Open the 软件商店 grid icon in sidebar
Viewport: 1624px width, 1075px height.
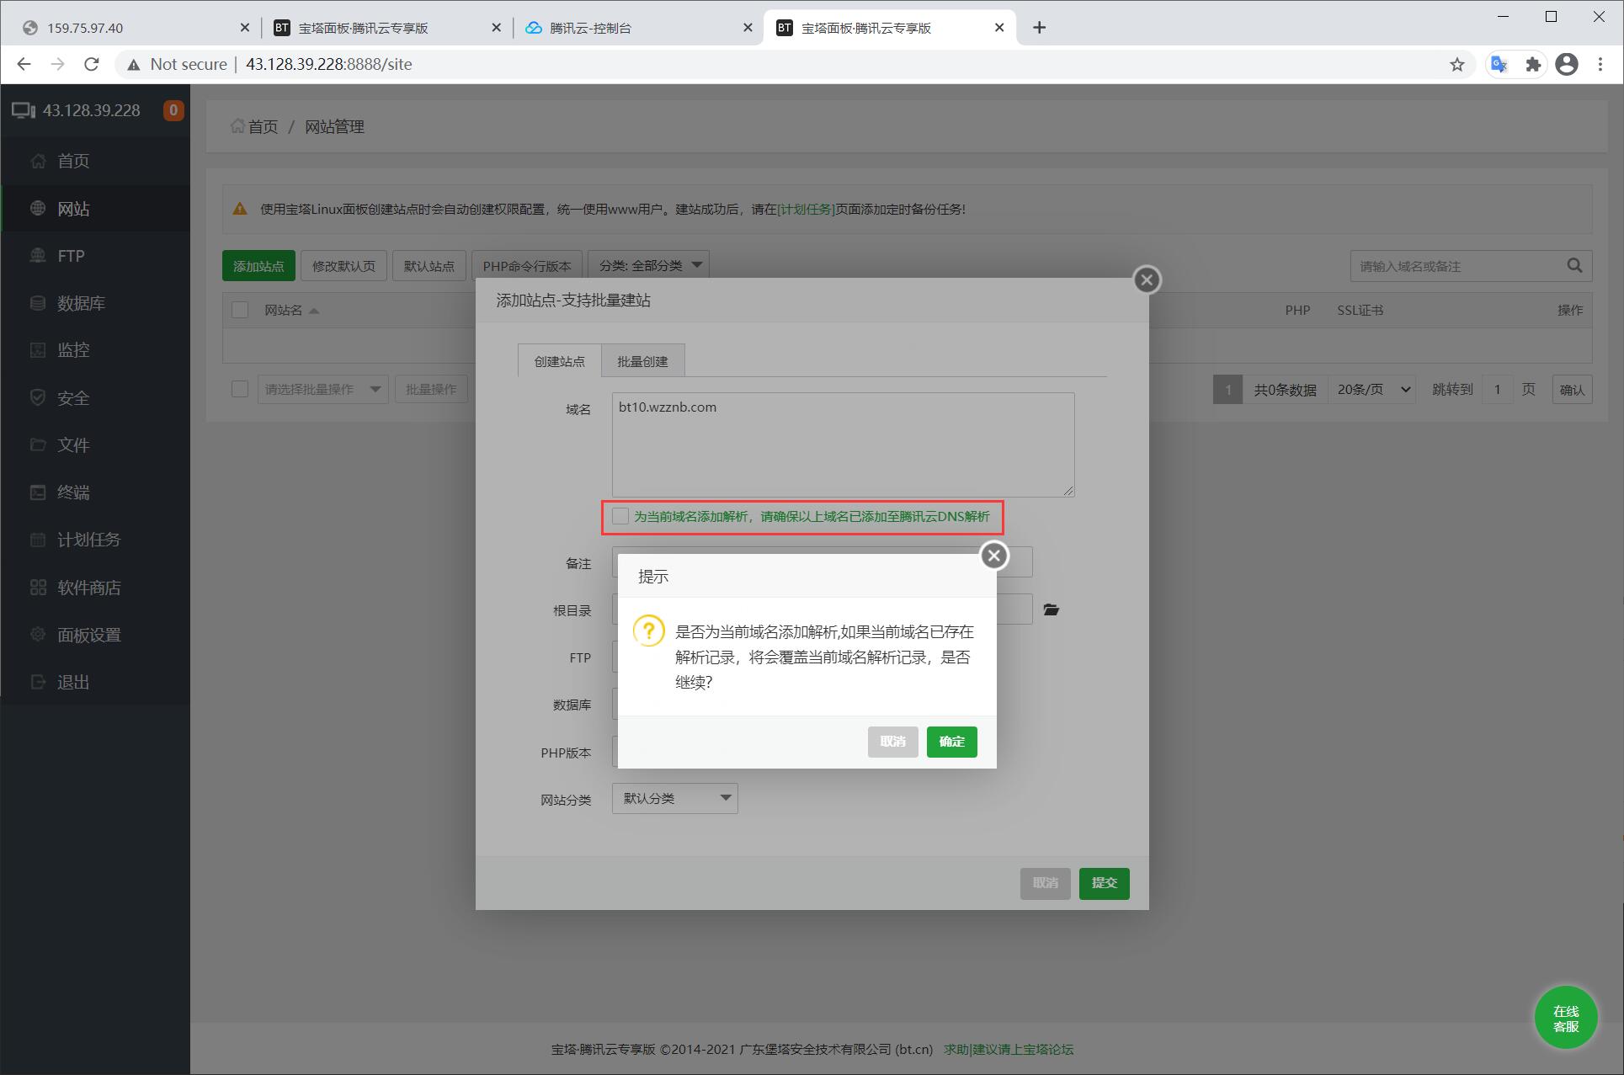point(38,588)
